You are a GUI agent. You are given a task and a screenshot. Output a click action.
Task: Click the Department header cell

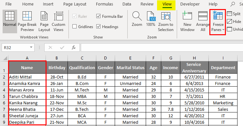pyautogui.click(x=223, y=68)
